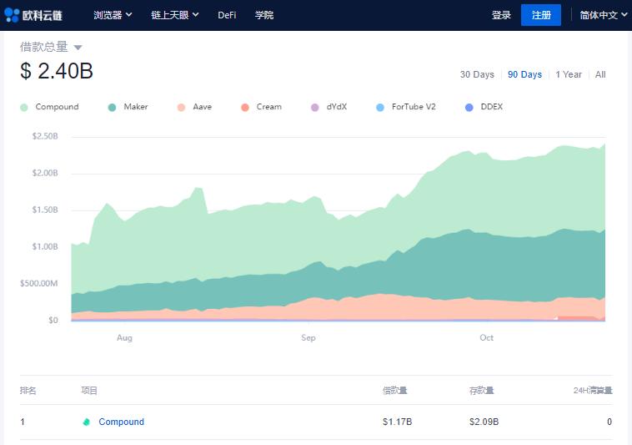
Task: Click the Compound token icon in table
Action: coord(86,422)
